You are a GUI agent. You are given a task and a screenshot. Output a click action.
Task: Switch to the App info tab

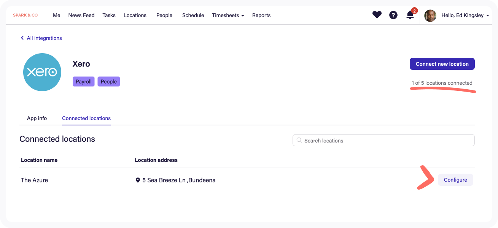click(37, 118)
